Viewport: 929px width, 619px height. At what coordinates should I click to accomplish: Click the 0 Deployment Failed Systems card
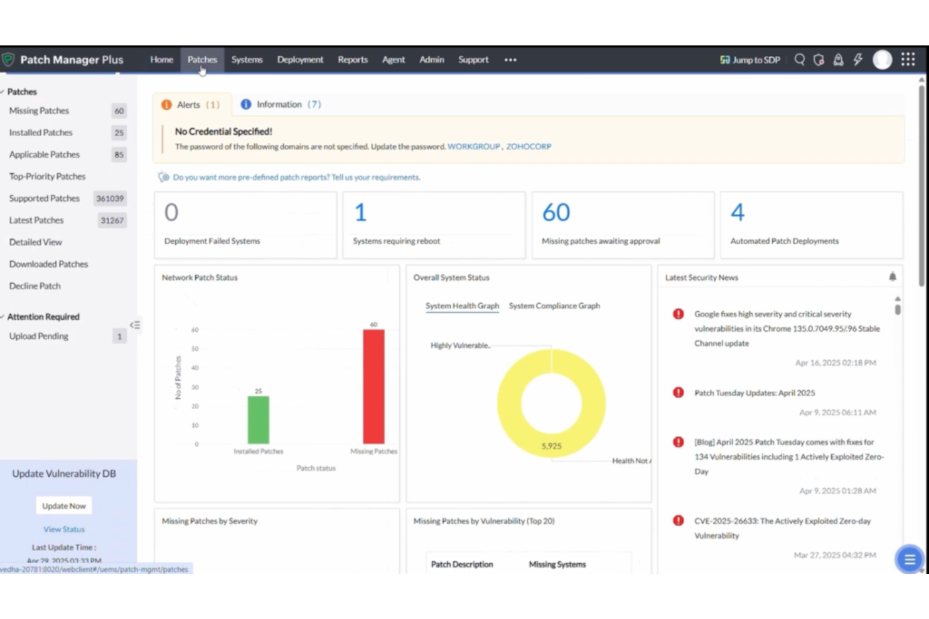tap(245, 225)
